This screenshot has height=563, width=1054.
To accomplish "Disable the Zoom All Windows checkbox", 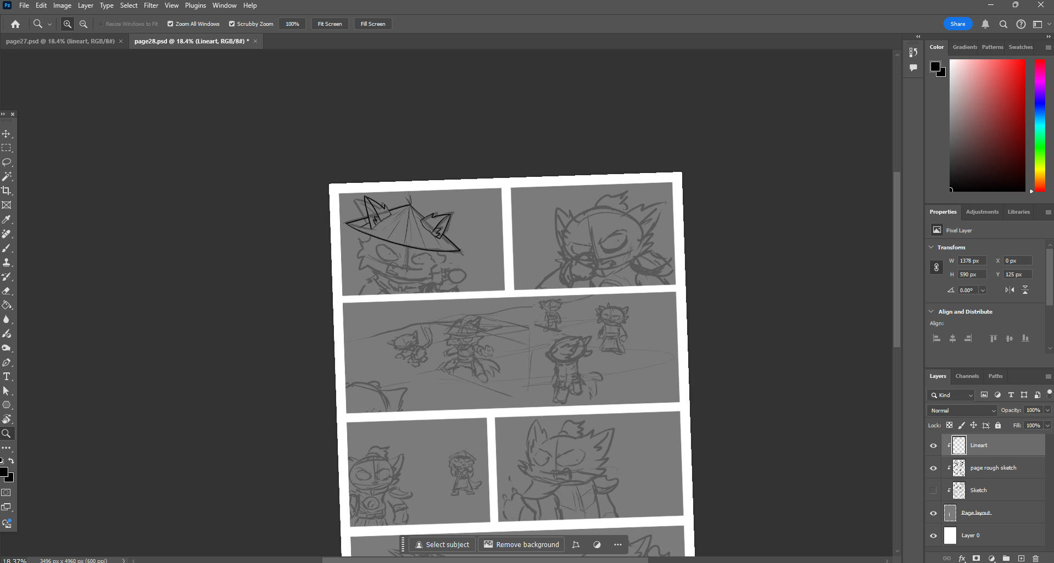I will 170,24.
